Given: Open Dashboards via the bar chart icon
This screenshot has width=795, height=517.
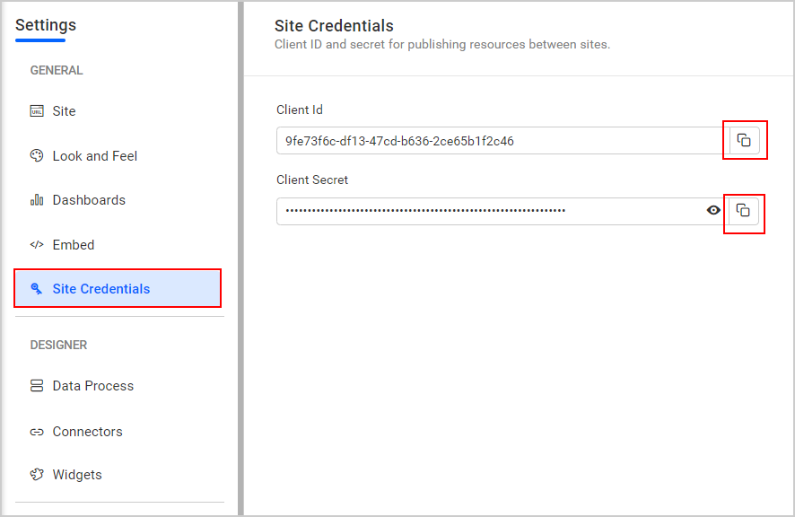Looking at the screenshot, I should (x=36, y=199).
